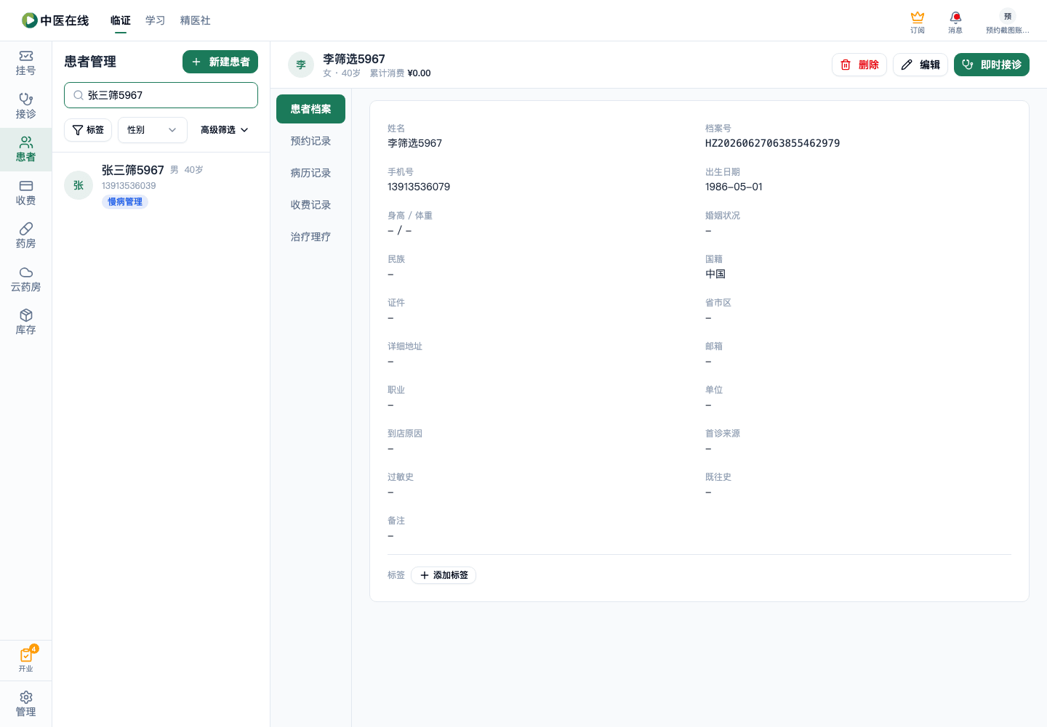This screenshot has width=1047, height=727.
Task: Click phone 13913536039 in patient list
Action: point(129,186)
